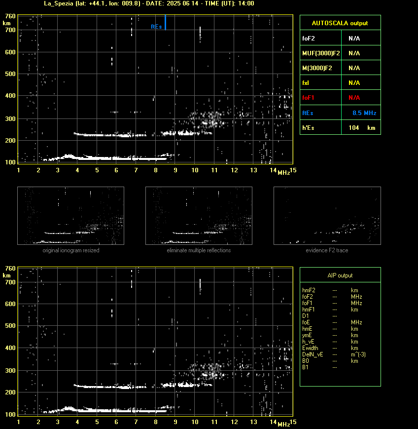Click the hmE entry in AIP output

tap(307, 329)
